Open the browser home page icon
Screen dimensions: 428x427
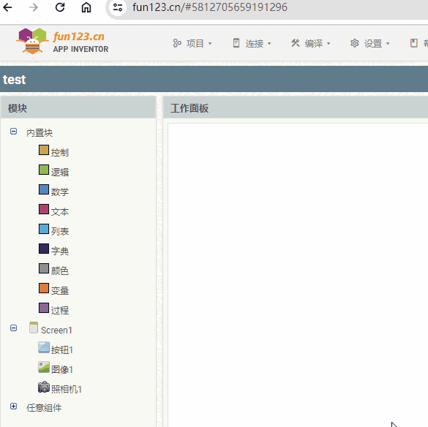coord(86,7)
